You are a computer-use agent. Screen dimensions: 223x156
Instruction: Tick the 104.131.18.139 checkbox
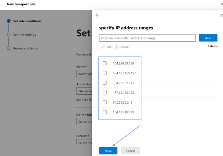[x=104, y=112]
